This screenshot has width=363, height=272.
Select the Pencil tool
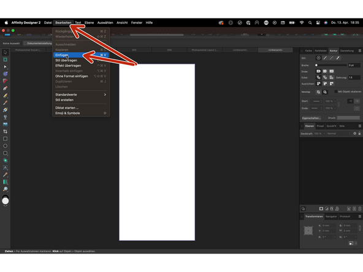(5, 96)
